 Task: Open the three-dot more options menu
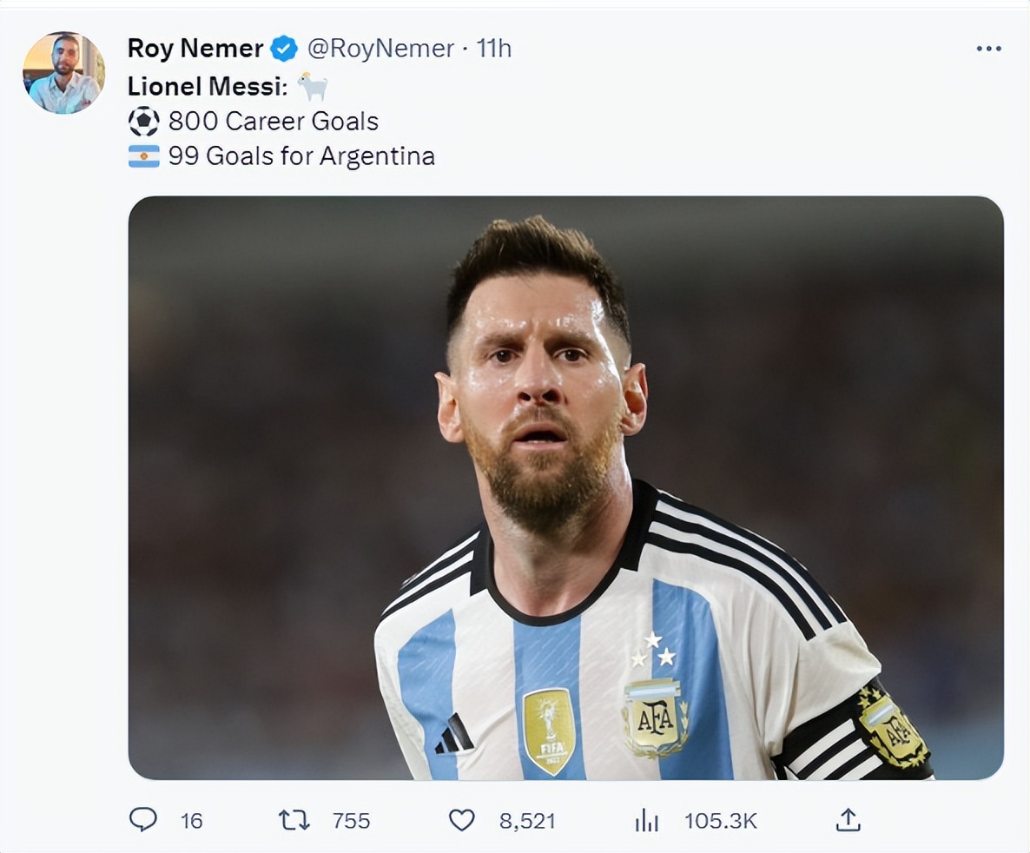(988, 49)
